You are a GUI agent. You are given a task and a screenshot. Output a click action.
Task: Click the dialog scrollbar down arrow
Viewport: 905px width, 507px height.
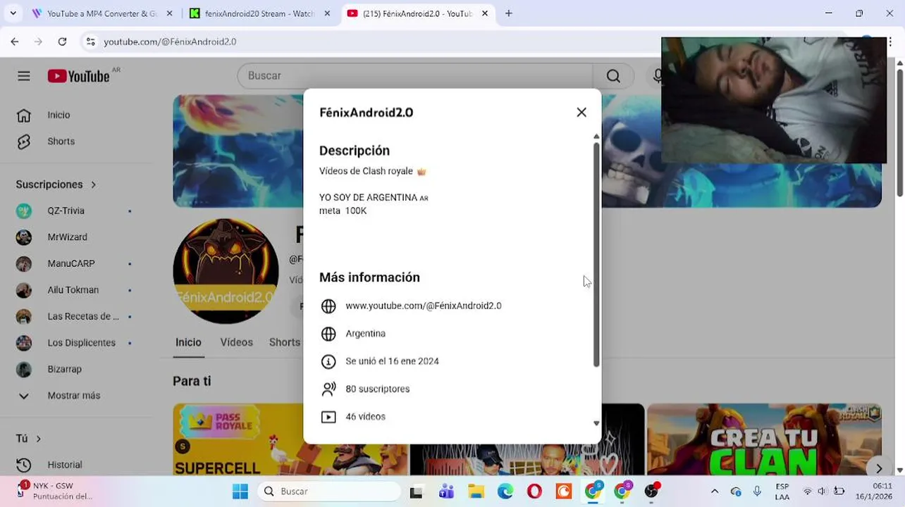pyautogui.click(x=596, y=423)
